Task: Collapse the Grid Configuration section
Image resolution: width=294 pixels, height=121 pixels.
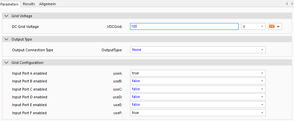Action: pos(7,63)
